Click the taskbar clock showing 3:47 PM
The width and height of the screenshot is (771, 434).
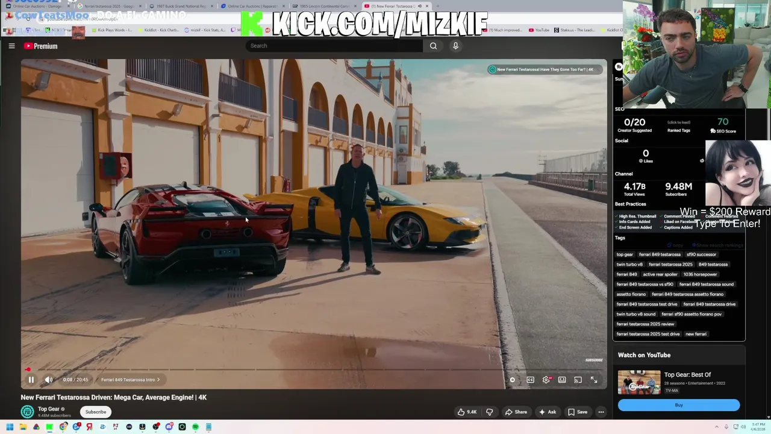tap(758, 427)
